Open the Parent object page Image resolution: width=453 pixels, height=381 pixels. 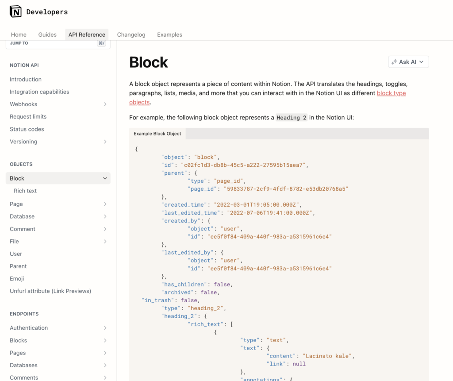pyautogui.click(x=18, y=266)
